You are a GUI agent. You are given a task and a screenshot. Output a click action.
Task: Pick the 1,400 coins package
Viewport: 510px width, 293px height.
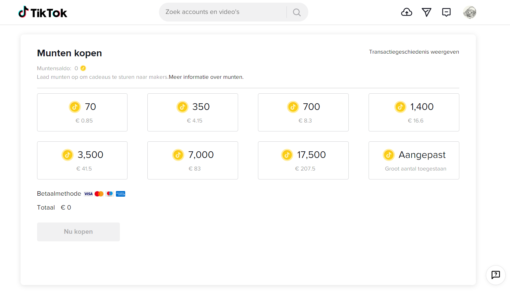pos(414,112)
